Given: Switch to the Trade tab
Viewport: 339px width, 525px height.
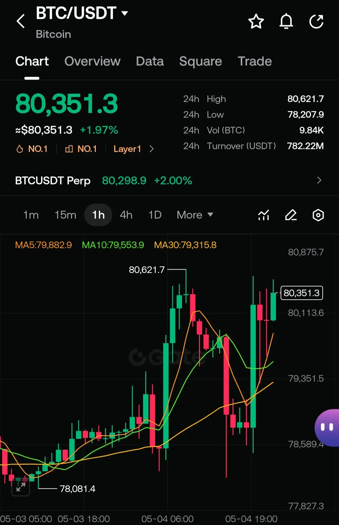Looking at the screenshot, I should 255,61.
